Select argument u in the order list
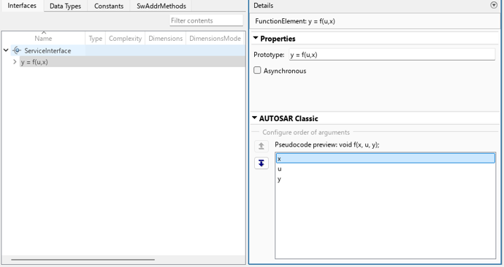Image resolution: width=504 pixels, height=267 pixels. click(386, 169)
